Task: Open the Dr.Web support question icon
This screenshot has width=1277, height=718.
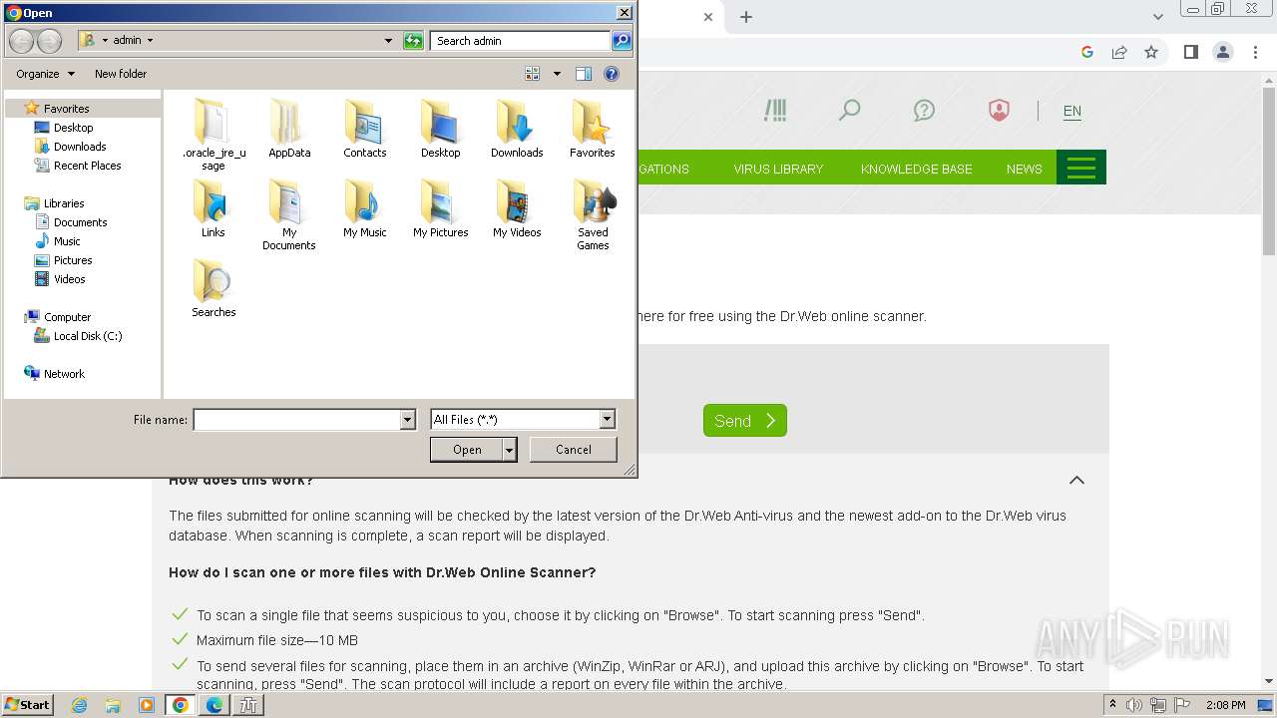Action: point(924,110)
